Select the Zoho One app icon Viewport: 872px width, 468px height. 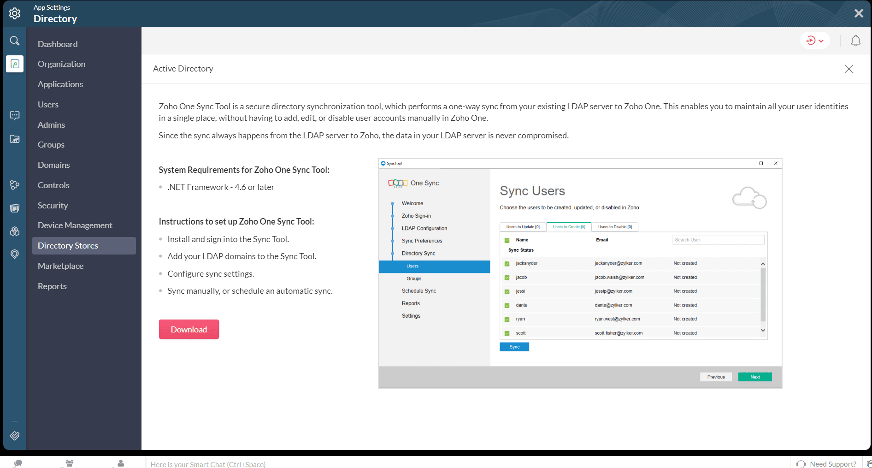click(x=15, y=64)
